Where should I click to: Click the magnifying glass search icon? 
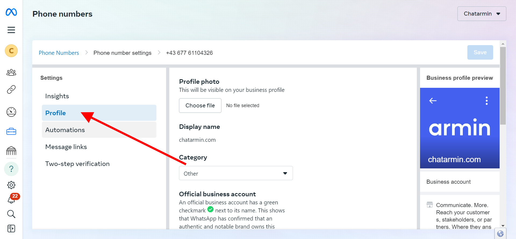coord(11,214)
